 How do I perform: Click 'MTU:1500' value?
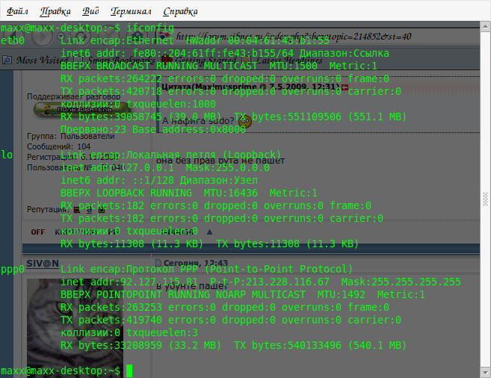(294, 66)
